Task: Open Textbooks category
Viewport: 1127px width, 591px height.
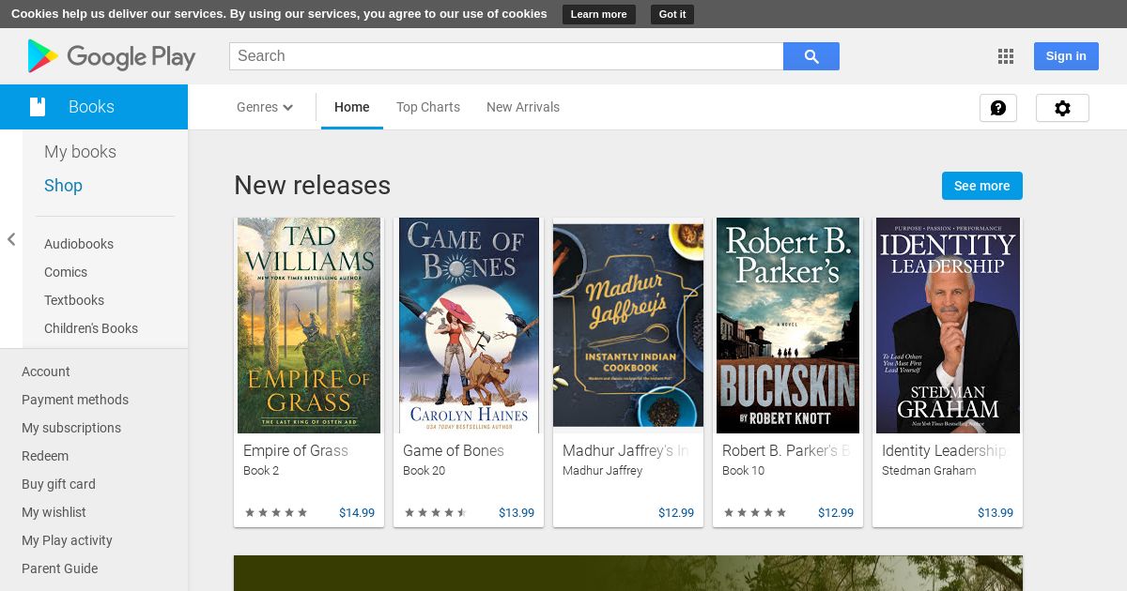Action: point(74,300)
